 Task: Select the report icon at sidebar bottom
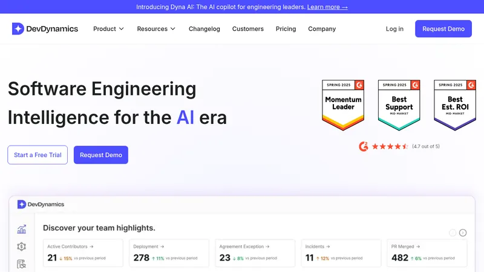22,264
